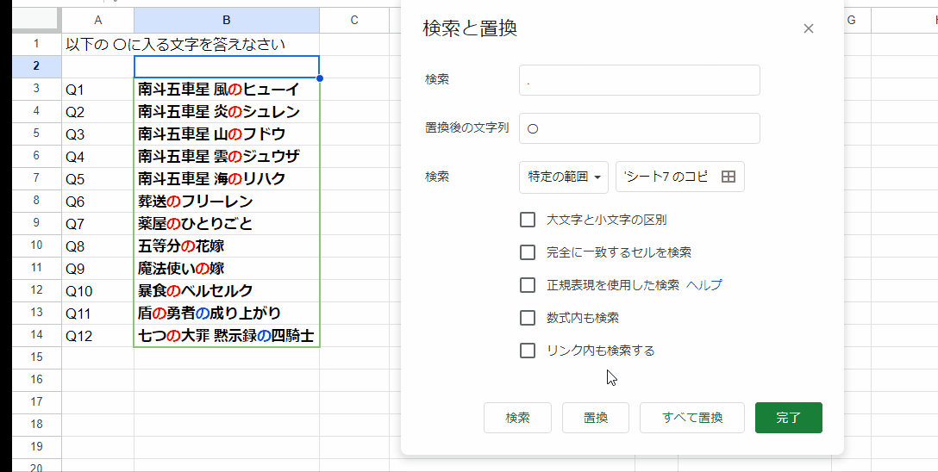Select cell Q6 label
938x472 pixels.
97,202
